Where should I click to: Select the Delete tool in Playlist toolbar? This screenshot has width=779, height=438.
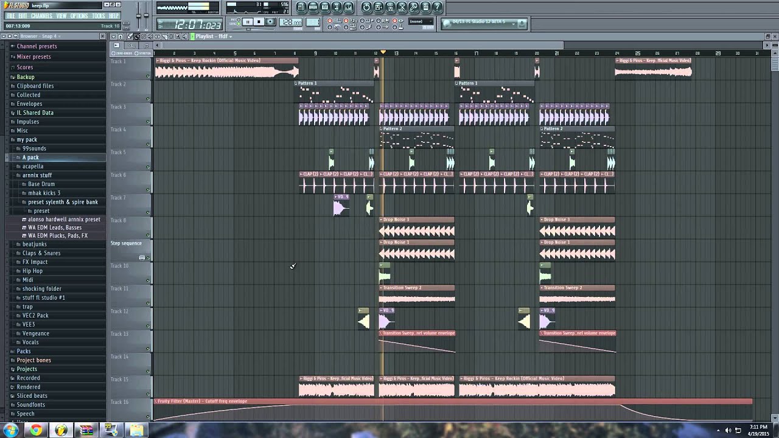point(144,36)
